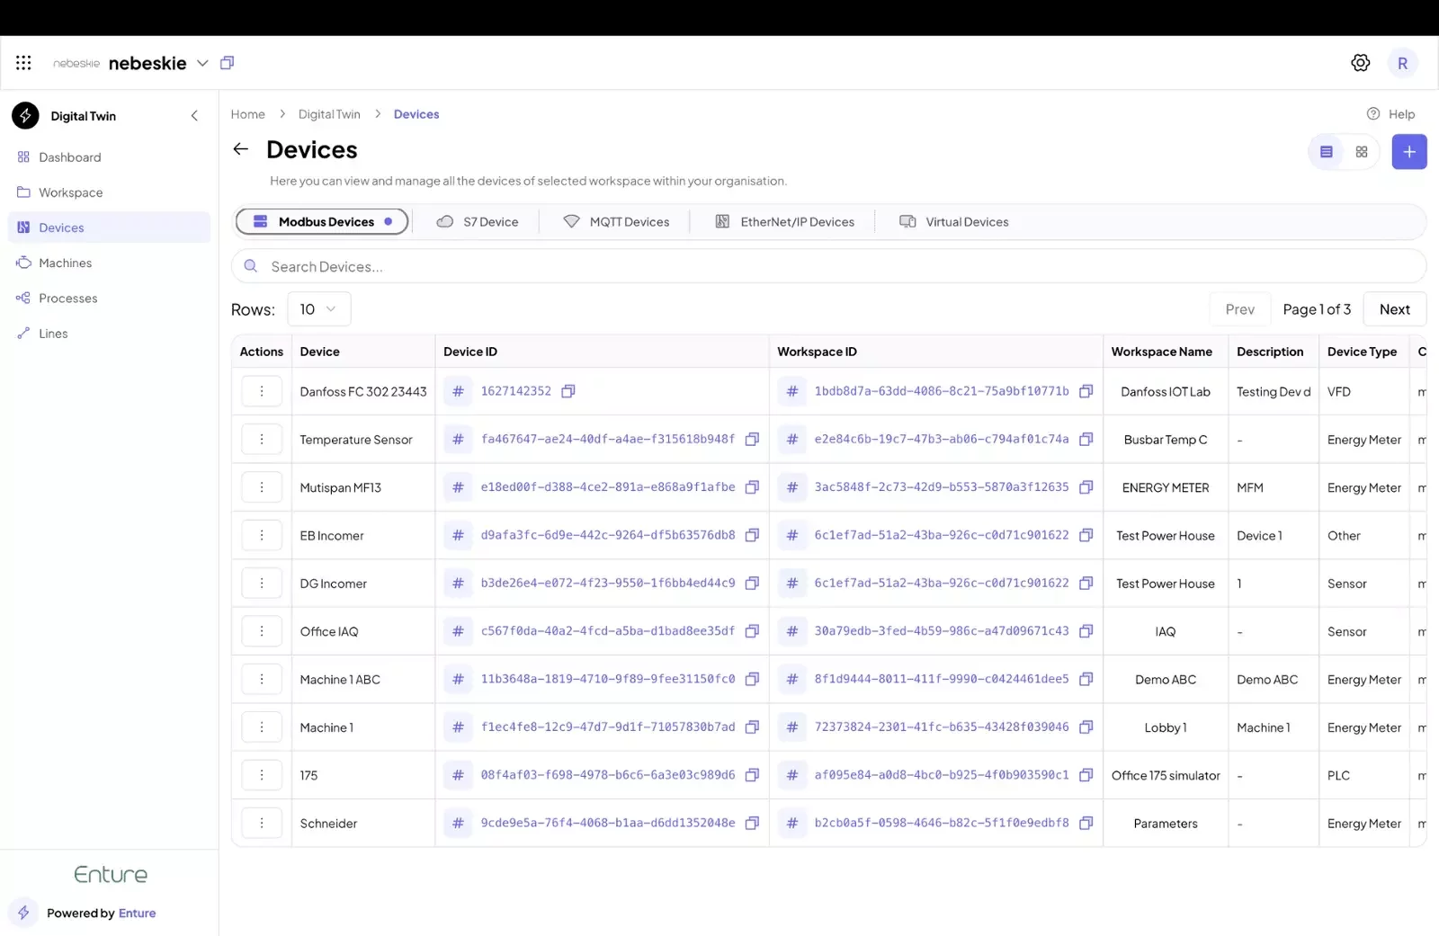Collapse the Digital Twin sidebar
This screenshot has width=1439, height=936.
194,116
